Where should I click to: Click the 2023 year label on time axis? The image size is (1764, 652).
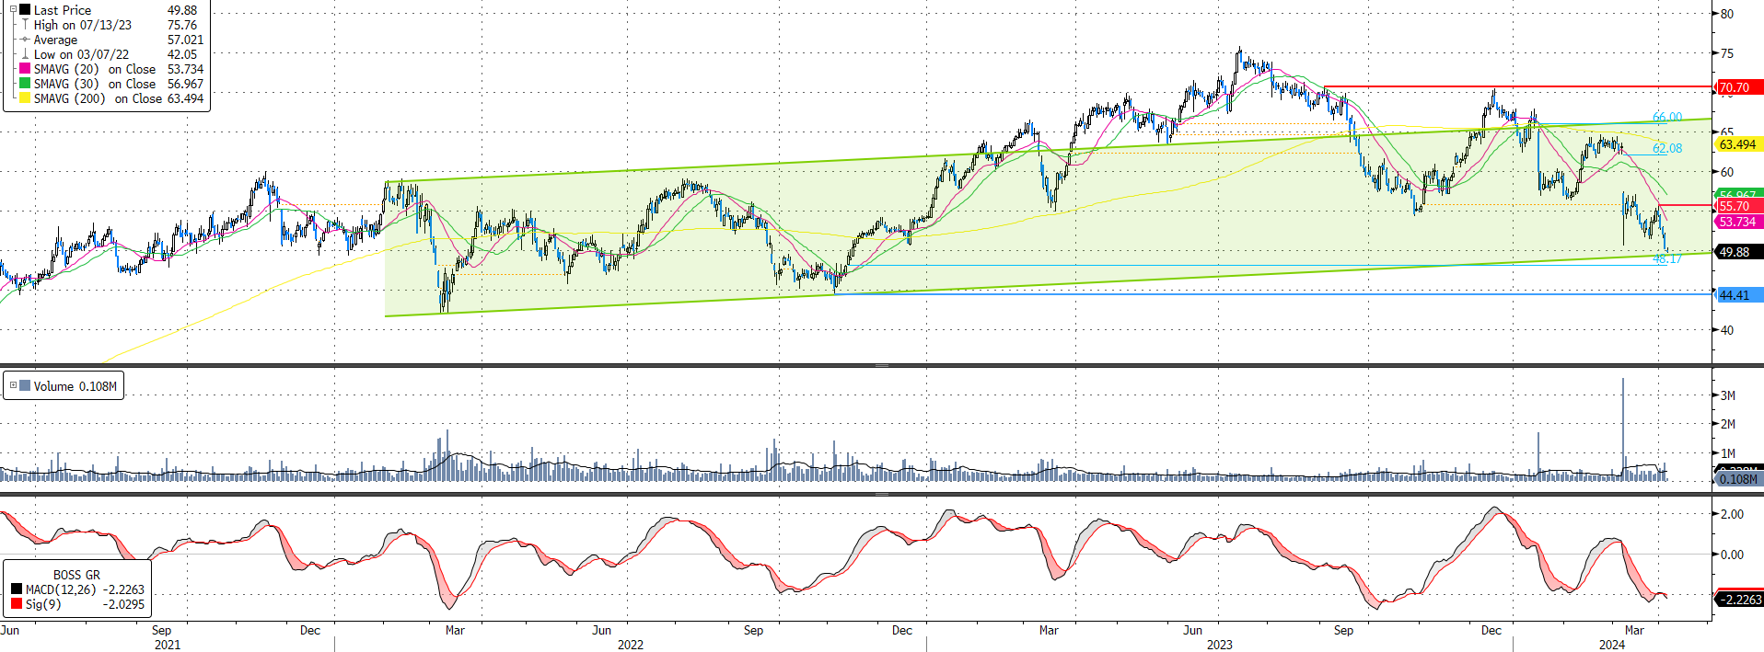(1220, 645)
